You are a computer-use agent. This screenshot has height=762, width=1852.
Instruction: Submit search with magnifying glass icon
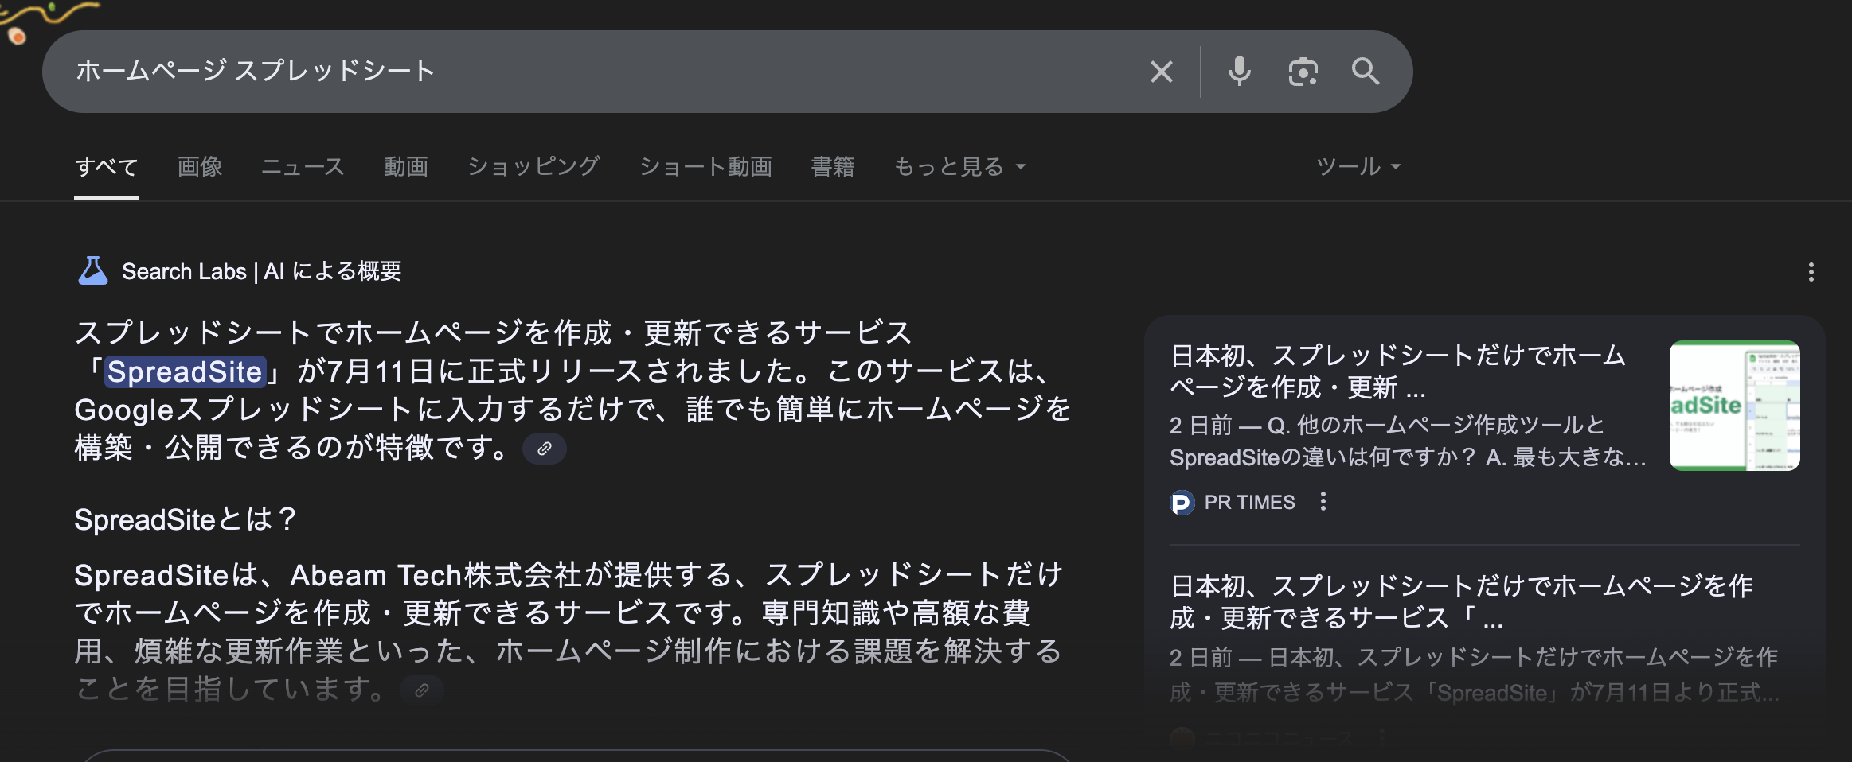(x=1366, y=72)
